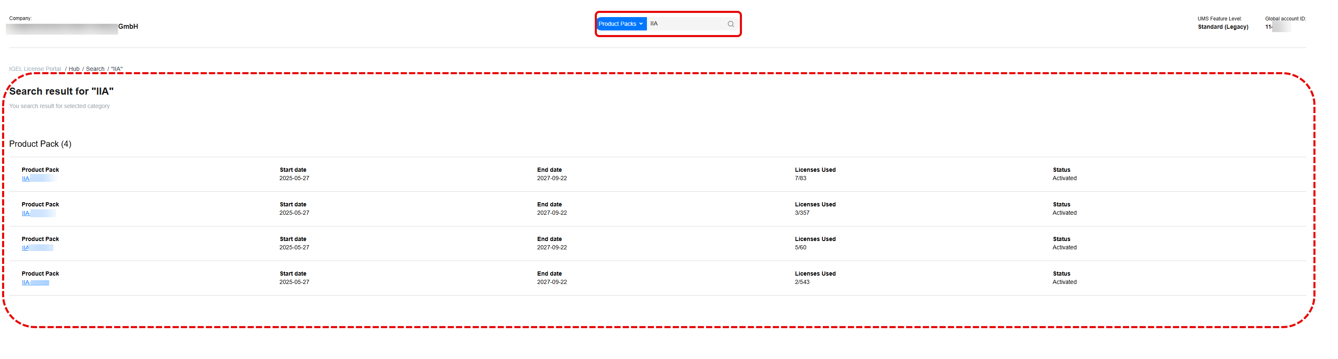This screenshot has width=1338, height=359.
Task: Select the Search breadcrumb item
Action: pos(95,69)
